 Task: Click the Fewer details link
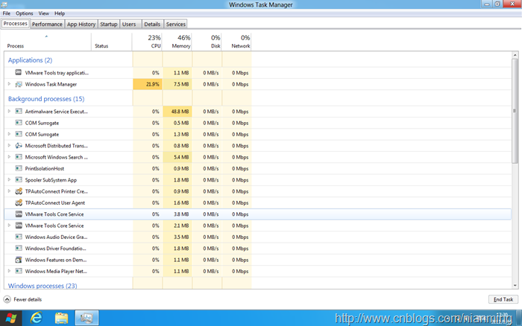[28, 299]
